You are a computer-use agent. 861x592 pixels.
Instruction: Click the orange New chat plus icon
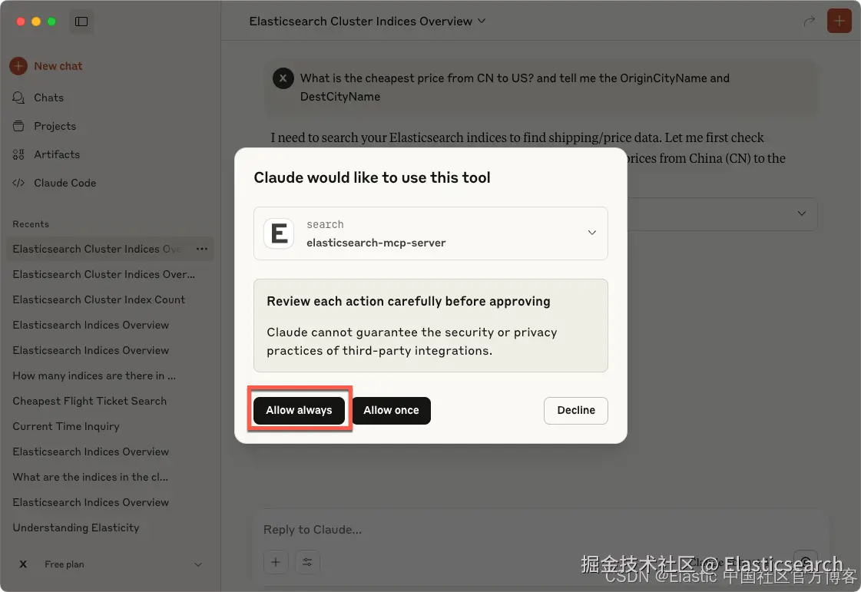18,66
